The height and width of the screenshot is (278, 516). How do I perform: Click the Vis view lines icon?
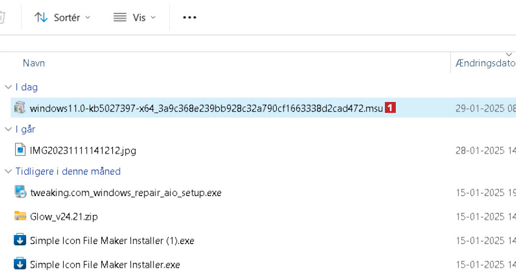pos(120,18)
